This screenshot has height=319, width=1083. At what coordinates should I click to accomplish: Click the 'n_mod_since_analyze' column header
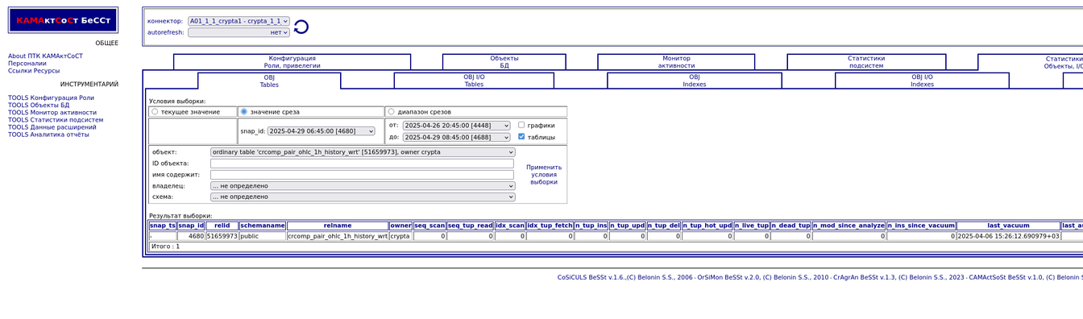click(x=849, y=226)
